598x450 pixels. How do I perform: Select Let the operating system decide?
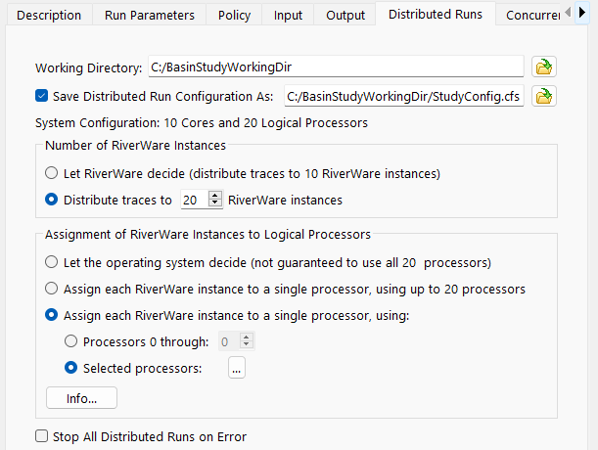52,262
